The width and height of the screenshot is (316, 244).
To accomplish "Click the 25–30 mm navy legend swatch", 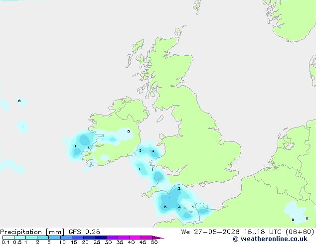I will pos(100,238).
